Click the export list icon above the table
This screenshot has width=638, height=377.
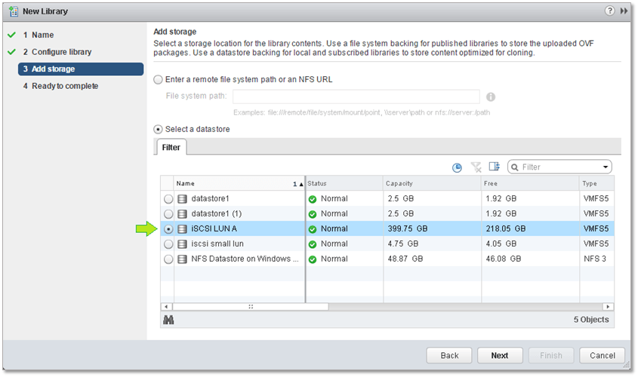[x=494, y=167]
